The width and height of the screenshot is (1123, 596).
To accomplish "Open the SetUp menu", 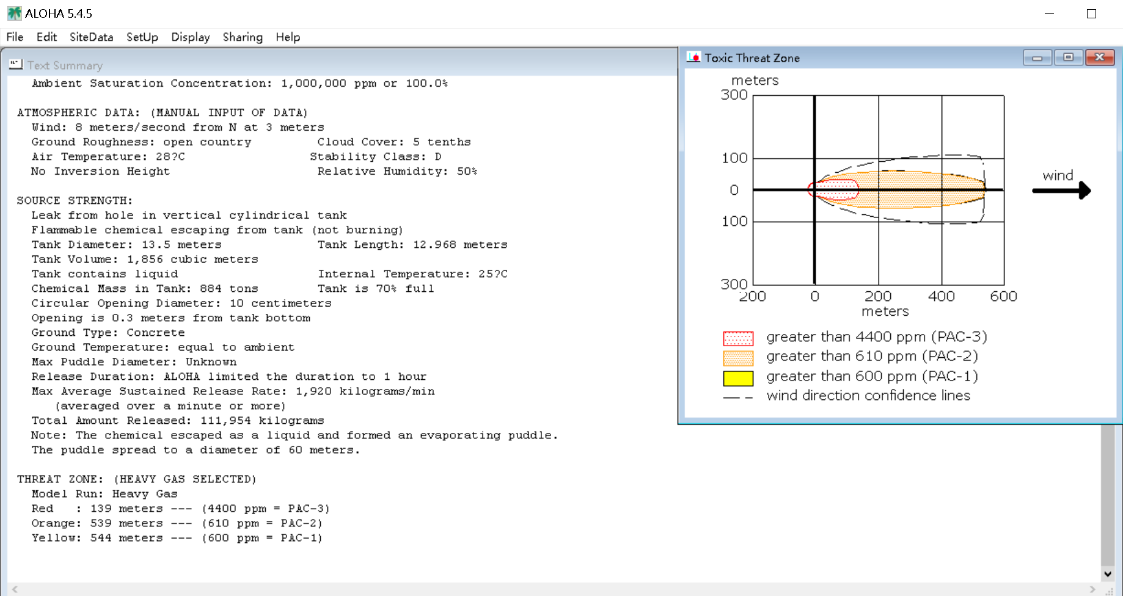I will tap(142, 37).
